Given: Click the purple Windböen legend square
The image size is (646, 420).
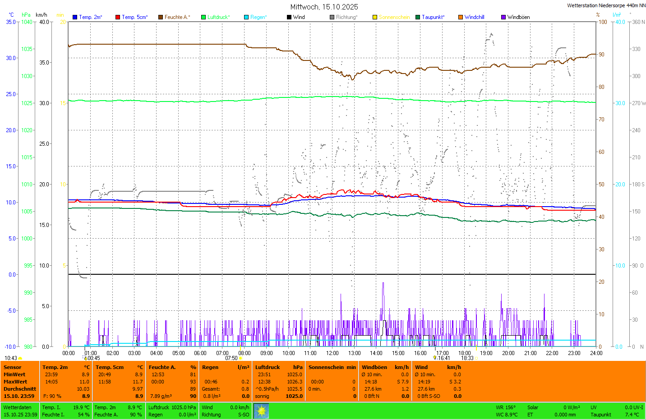Looking at the screenshot, I should 503,17.
